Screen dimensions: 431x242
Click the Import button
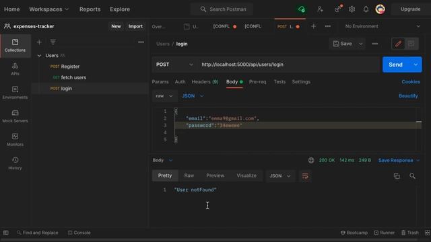point(135,26)
